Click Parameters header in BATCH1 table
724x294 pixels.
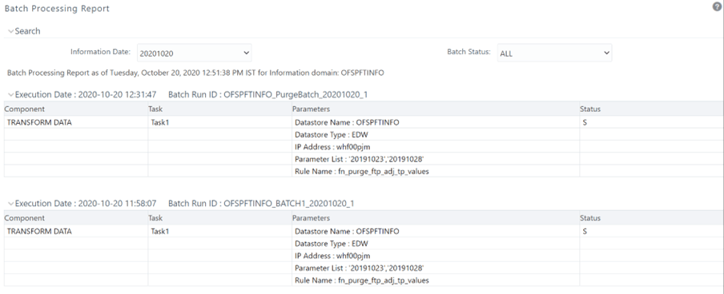click(311, 218)
